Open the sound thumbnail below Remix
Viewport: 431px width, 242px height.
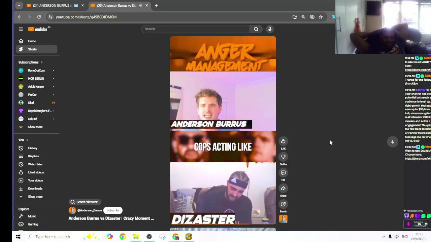(283, 219)
